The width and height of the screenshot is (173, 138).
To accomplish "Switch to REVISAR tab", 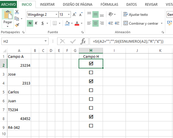I will click(151, 4).
